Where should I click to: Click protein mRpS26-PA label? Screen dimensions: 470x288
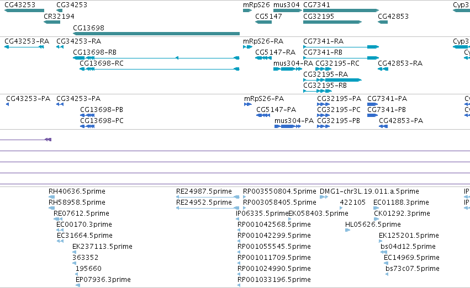(x=264, y=99)
